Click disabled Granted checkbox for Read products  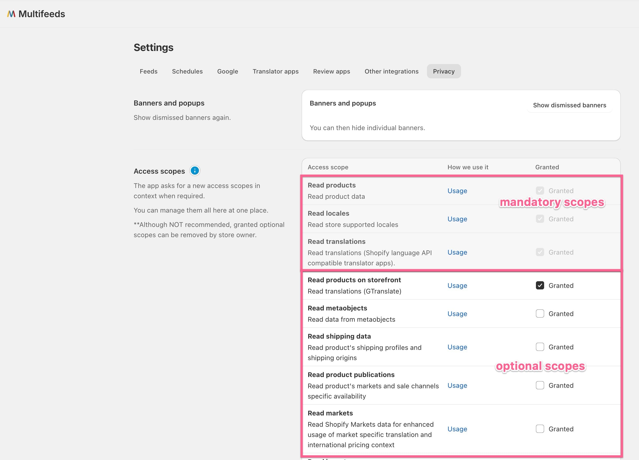(x=540, y=191)
